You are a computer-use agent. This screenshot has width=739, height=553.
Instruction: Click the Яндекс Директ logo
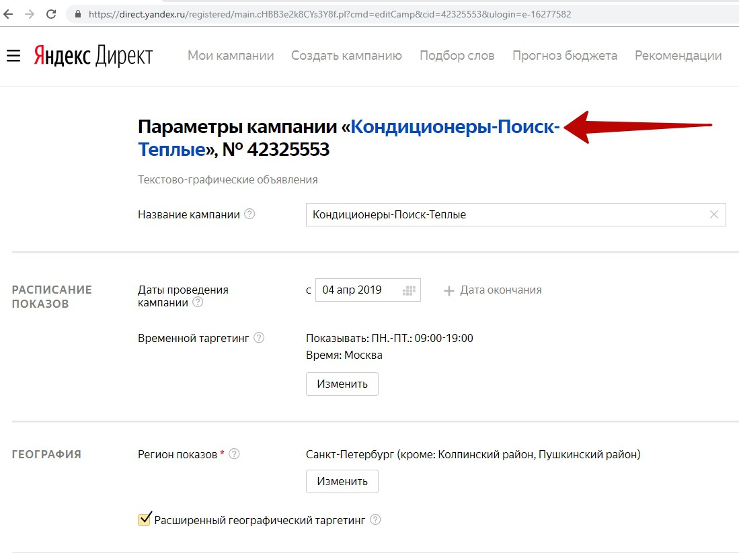point(93,56)
